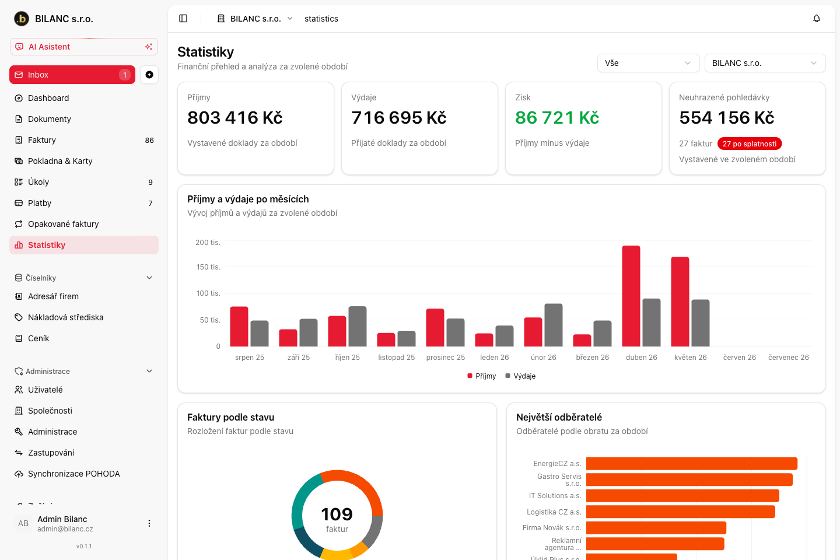The image size is (840, 560).
Task: Open the notifications bell
Action: 817,19
